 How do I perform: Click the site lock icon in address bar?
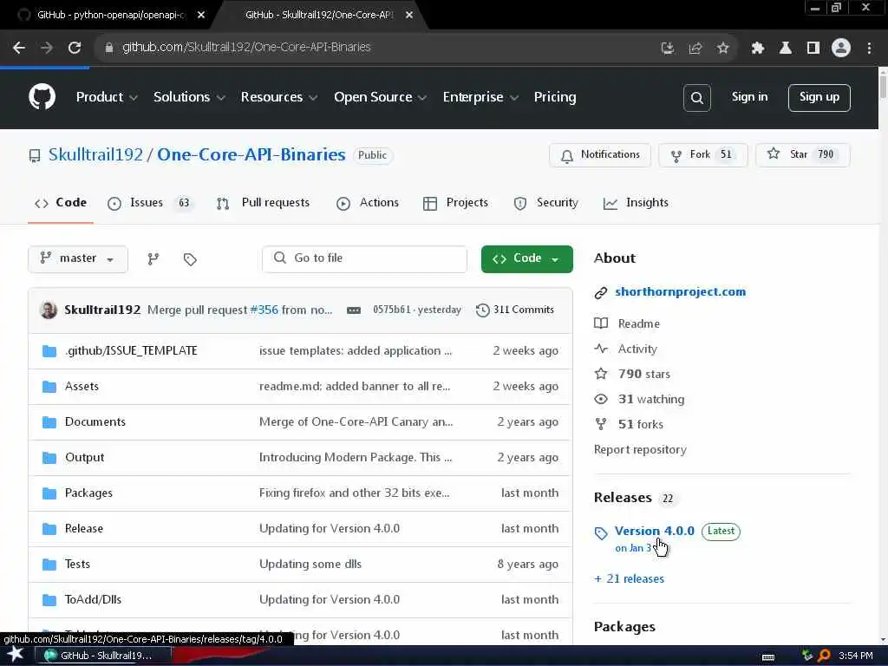(108, 48)
